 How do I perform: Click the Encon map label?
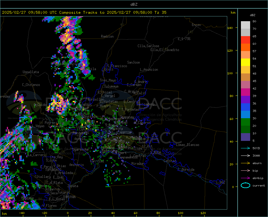click(x=196, y=25)
